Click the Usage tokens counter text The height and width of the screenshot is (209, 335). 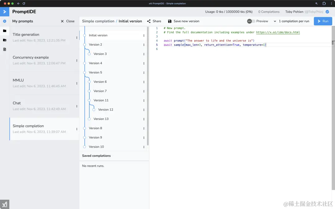[x=229, y=12]
